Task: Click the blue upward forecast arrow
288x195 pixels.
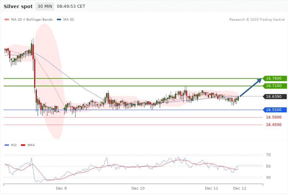Action: click(251, 88)
